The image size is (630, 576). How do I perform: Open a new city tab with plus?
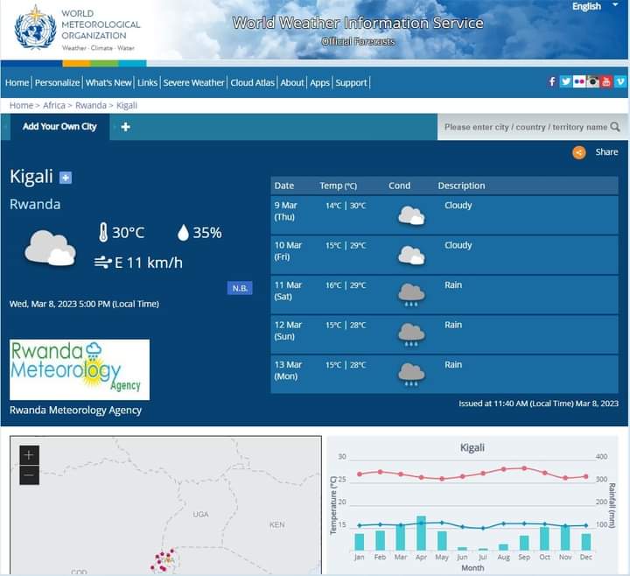(x=125, y=127)
